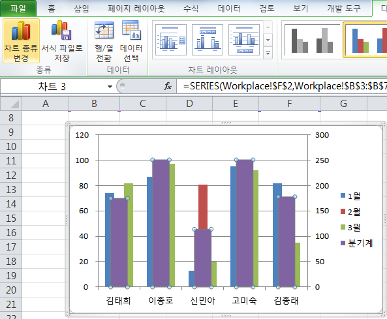Select column D header
The height and width of the screenshot is (319, 387).
click(x=189, y=104)
